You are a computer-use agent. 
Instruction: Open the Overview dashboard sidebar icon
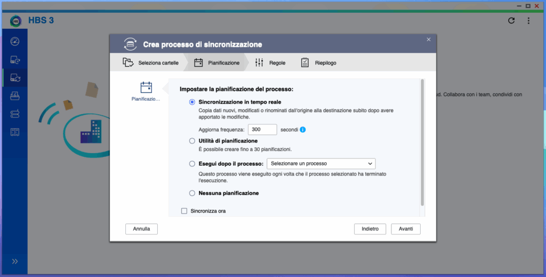(x=15, y=42)
